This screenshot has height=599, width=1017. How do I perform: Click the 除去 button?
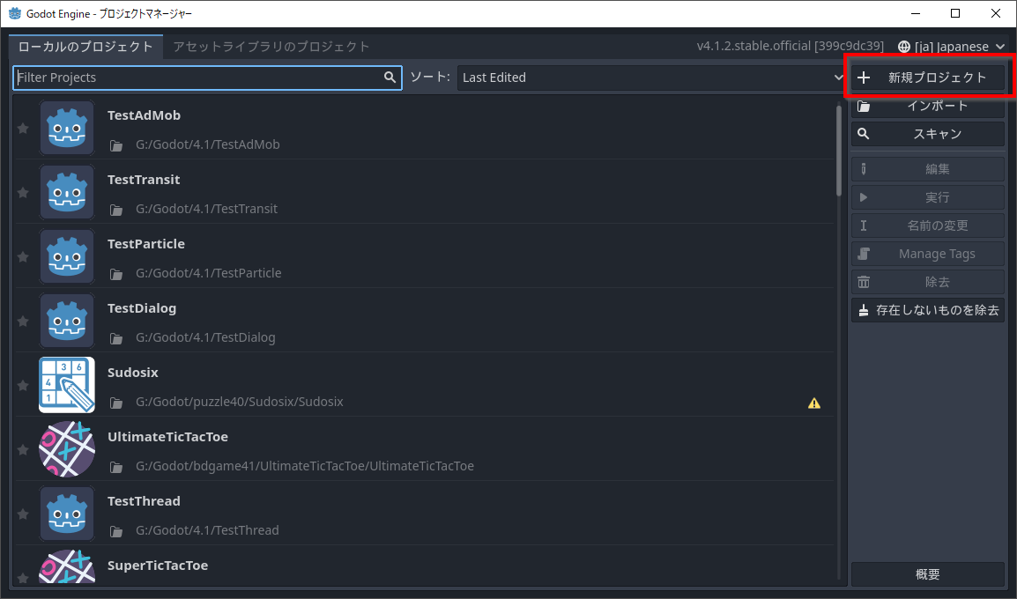coord(928,282)
